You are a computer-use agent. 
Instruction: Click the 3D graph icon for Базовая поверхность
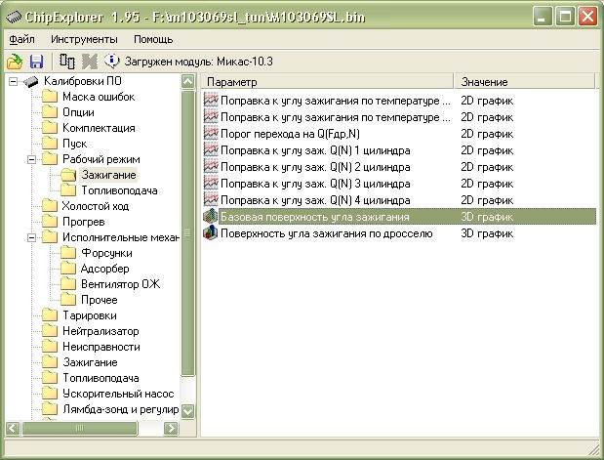[x=211, y=216]
